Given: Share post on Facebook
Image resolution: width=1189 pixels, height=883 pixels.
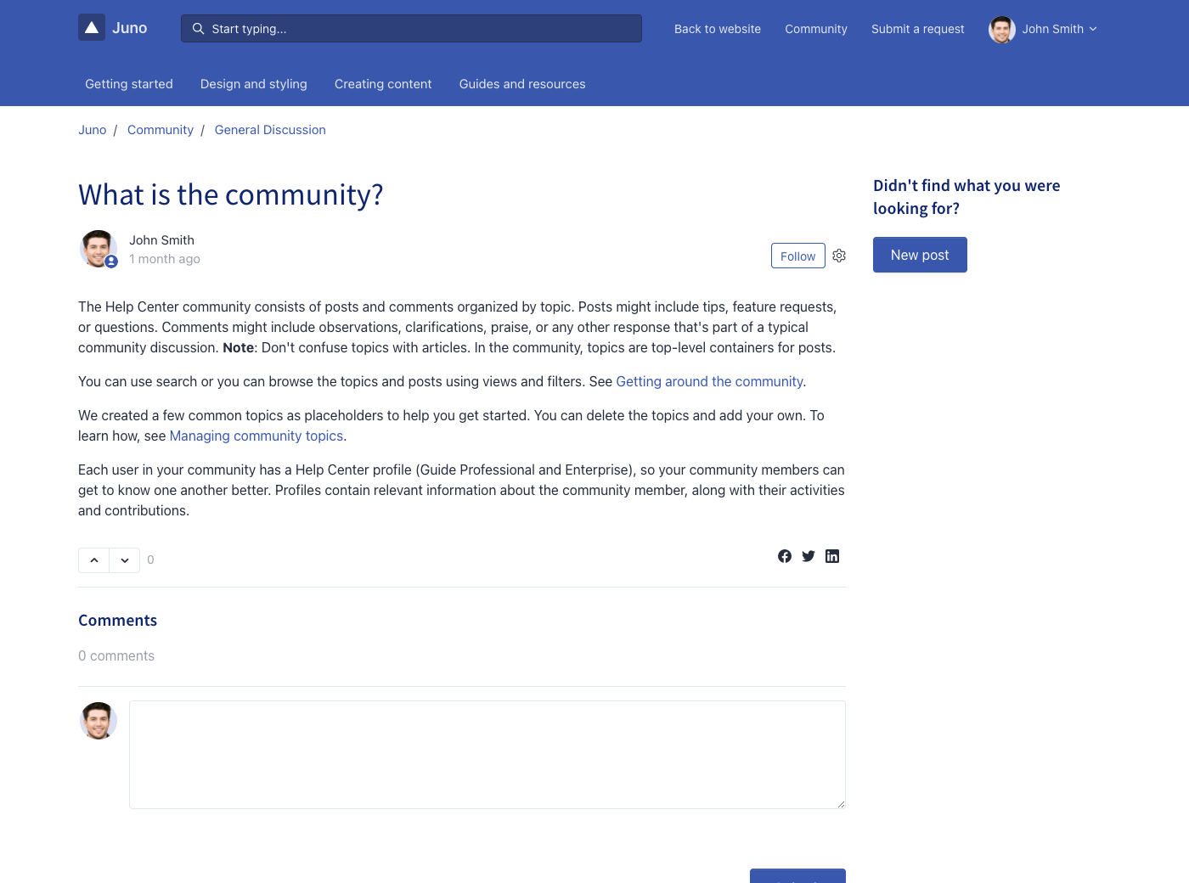Looking at the screenshot, I should (x=785, y=556).
